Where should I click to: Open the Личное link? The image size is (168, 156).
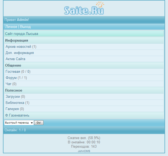pos(11,27)
